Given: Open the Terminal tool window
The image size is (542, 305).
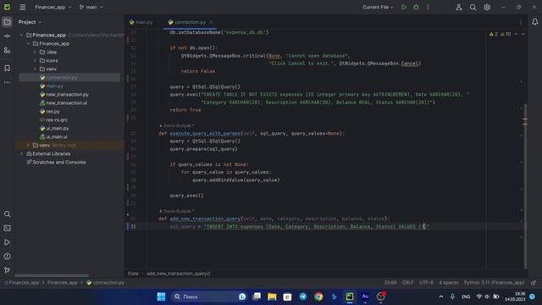Looking at the screenshot, I should [x=7, y=228].
